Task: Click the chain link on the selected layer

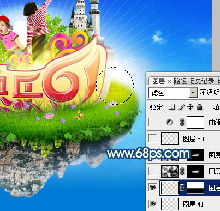Action: pyautogui.click(x=182, y=188)
